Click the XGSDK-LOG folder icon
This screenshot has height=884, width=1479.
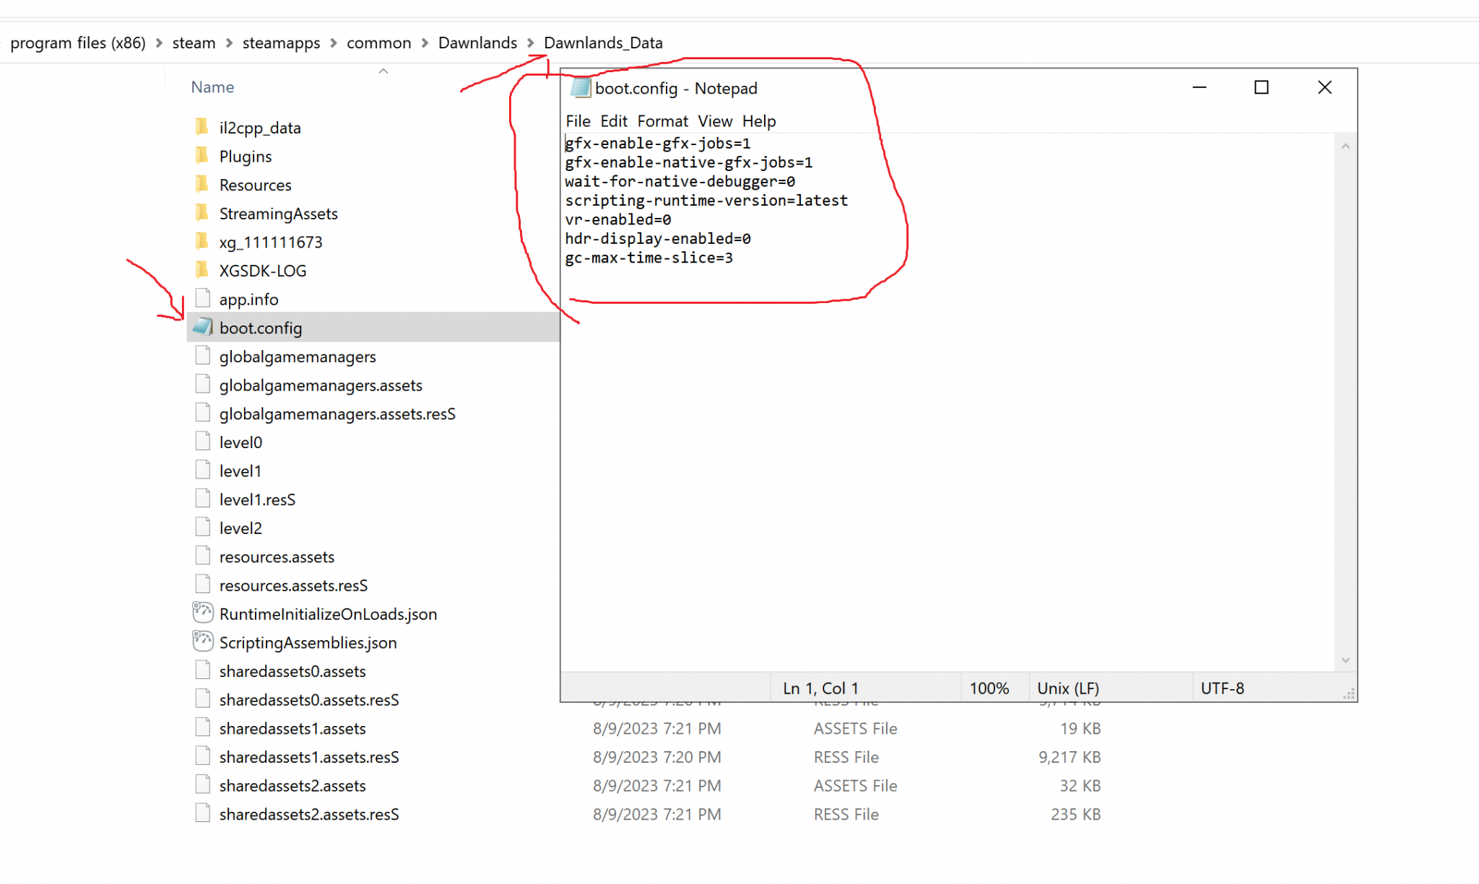click(202, 270)
